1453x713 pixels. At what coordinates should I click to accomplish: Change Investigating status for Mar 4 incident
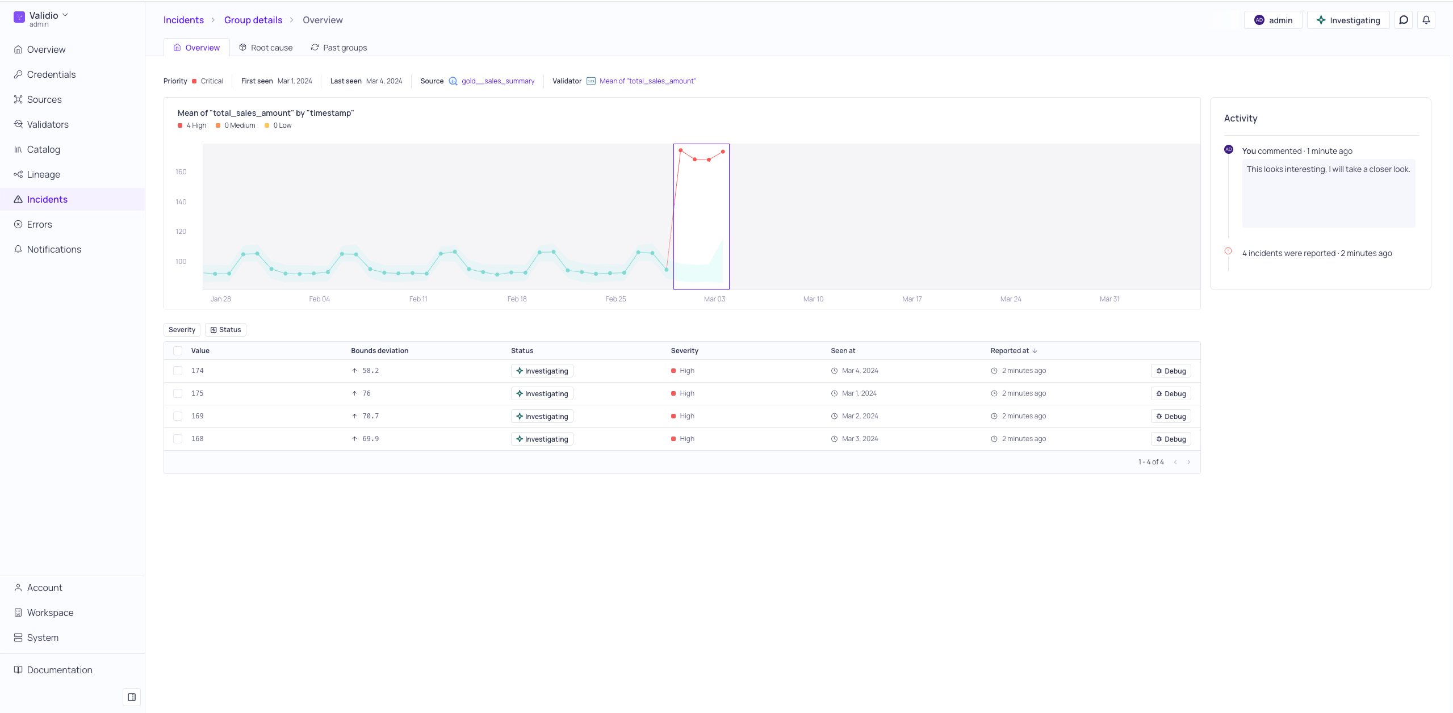pyautogui.click(x=542, y=371)
